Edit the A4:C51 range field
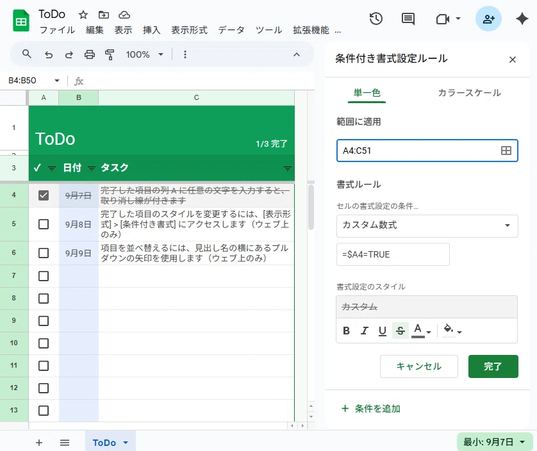The height and width of the screenshot is (451, 537). (427, 151)
